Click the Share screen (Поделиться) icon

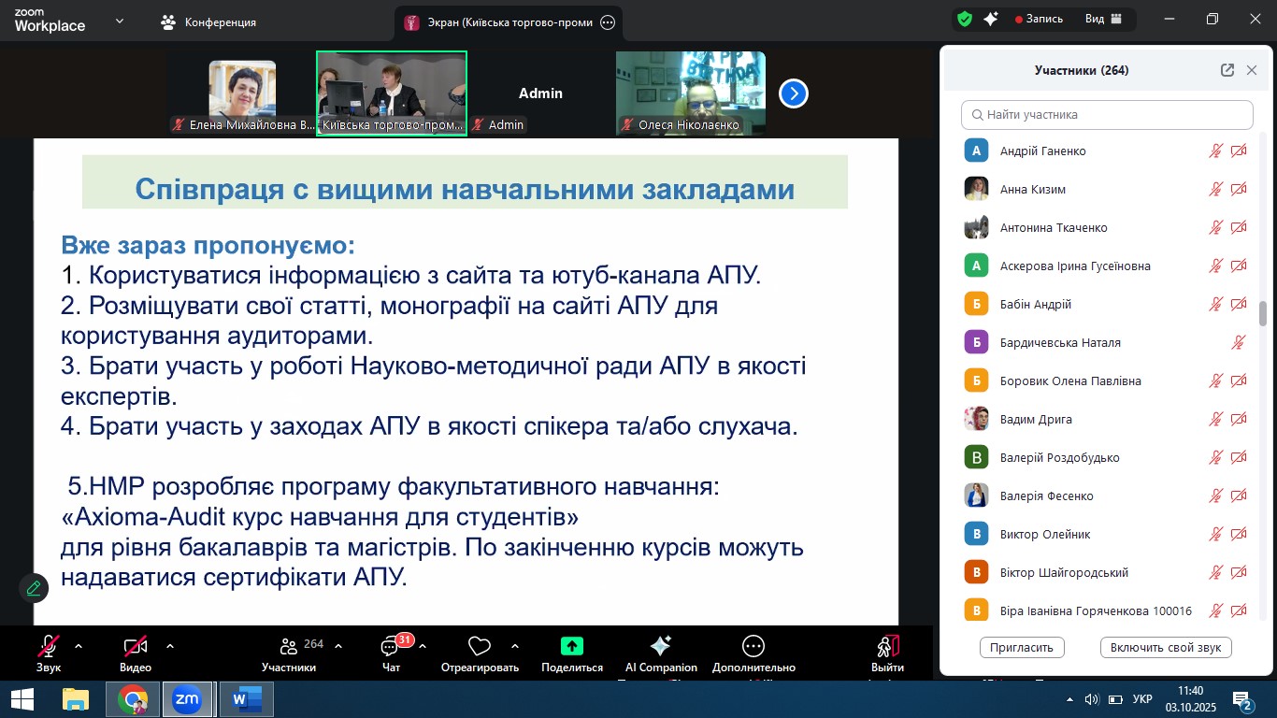pos(571,646)
